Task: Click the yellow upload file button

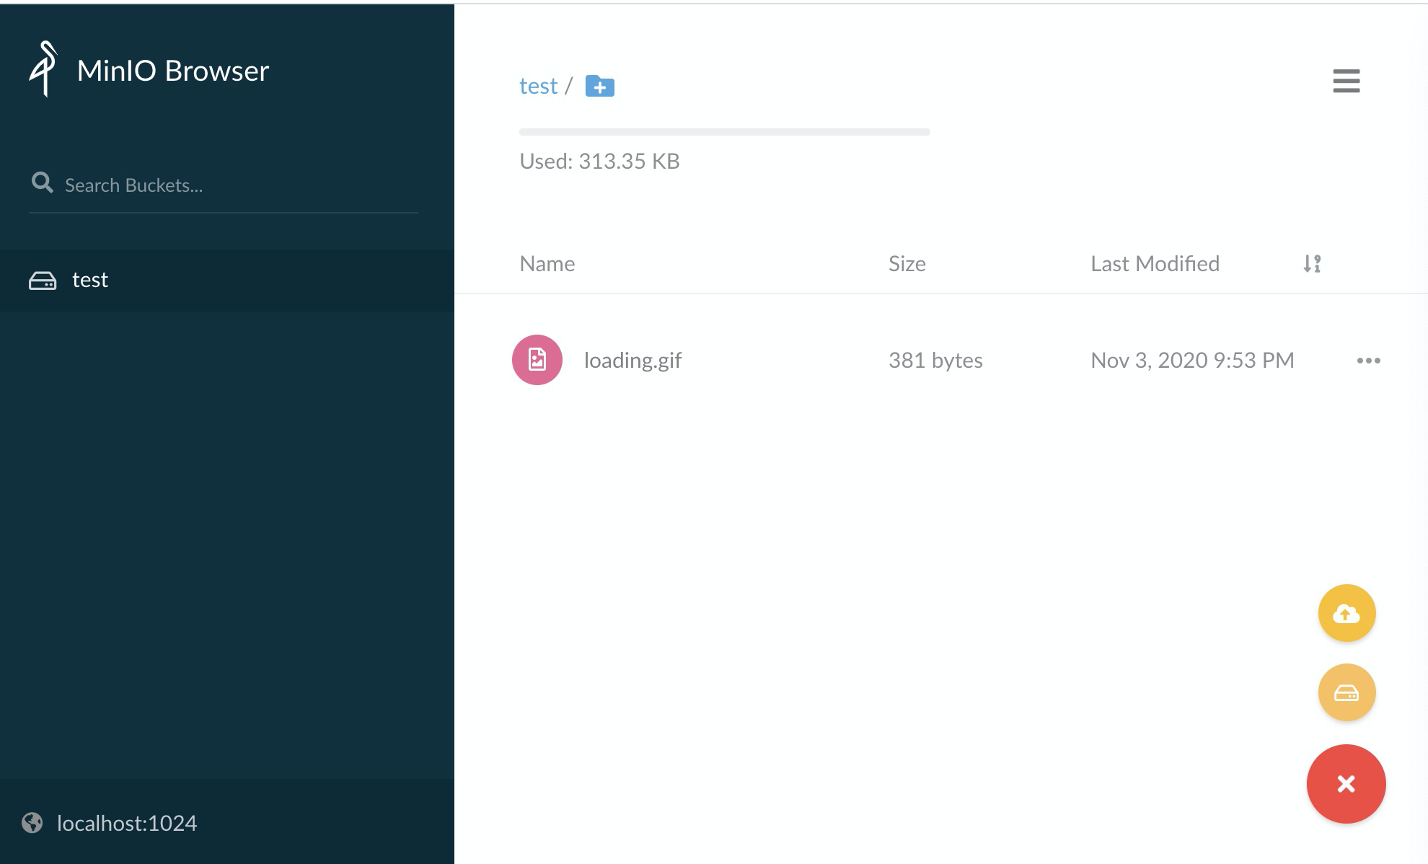Action: (1347, 613)
